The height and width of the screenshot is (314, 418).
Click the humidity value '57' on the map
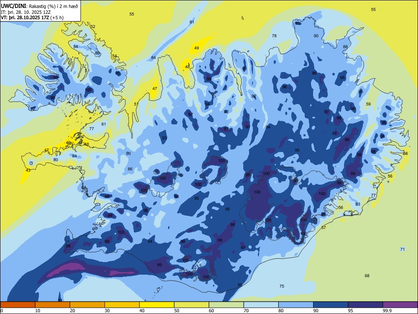pyautogui.click(x=324, y=227)
